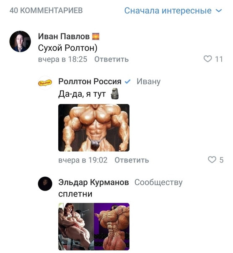The image size is (233, 253).
Task: Reply to Роллтон Россия via Ответить
Action: (x=132, y=160)
